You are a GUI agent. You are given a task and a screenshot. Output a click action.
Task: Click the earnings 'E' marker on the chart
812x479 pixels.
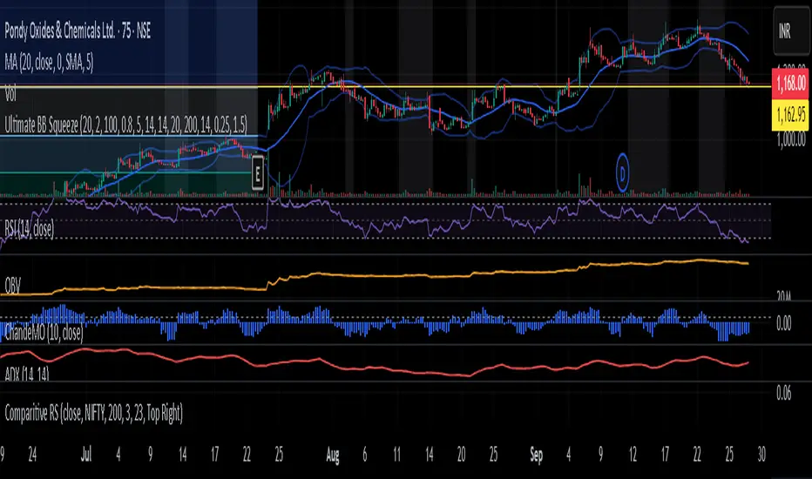click(x=258, y=173)
